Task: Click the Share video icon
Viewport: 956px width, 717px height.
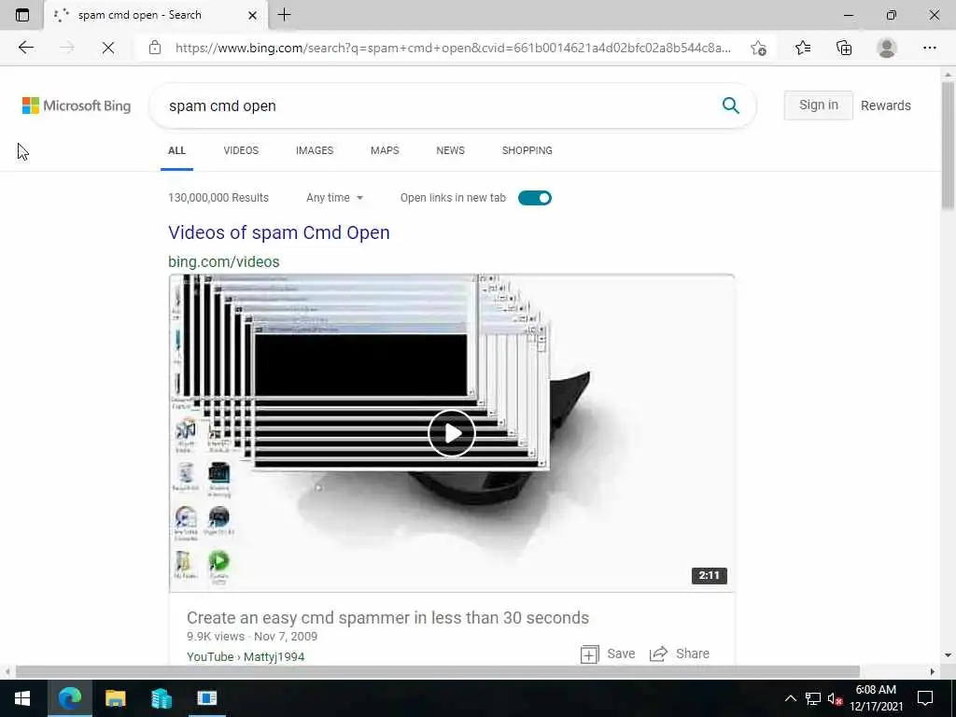Action: [658, 654]
